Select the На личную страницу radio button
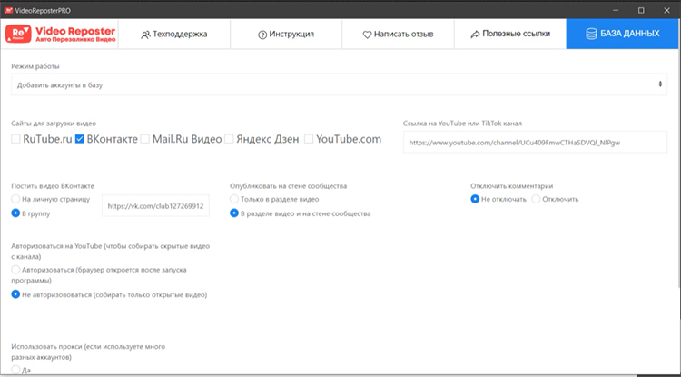Image resolution: width=681 pixels, height=377 pixels. click(15, 199)
